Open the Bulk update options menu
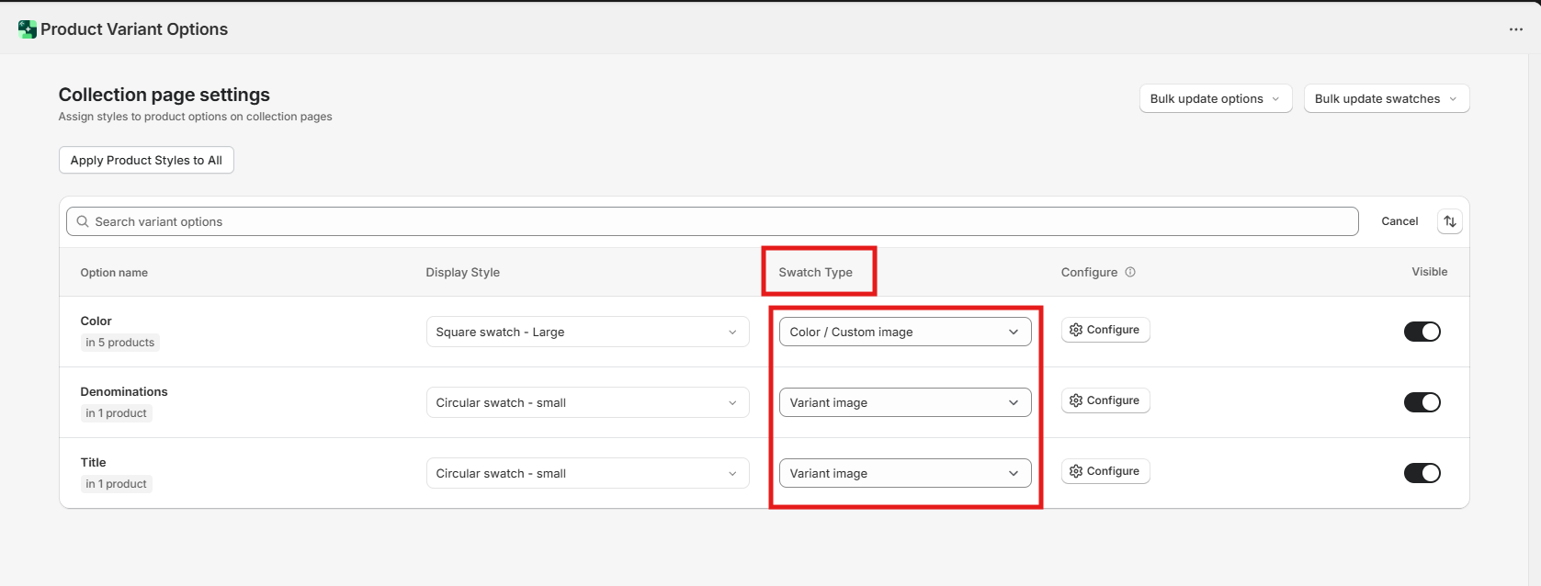Viewport: 1541px width, 586px height. 1215,99
